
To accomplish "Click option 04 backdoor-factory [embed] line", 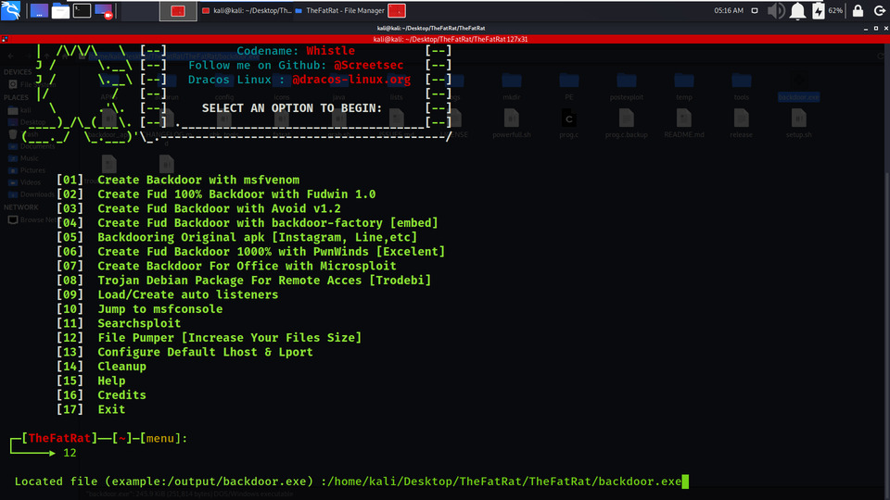I will tap(248, 223).
